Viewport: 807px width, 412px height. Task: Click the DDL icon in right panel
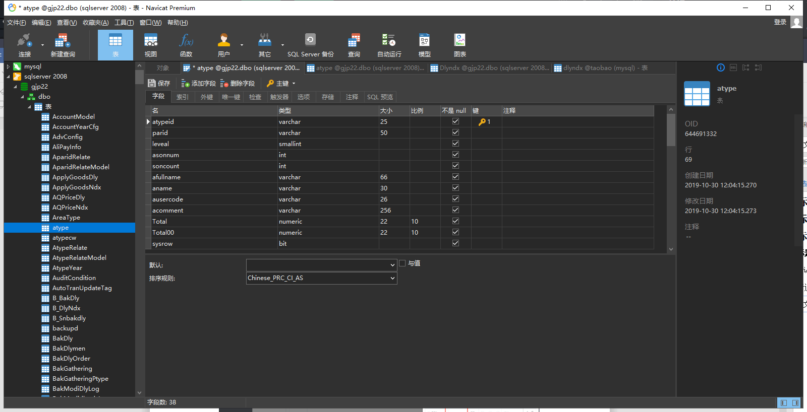click(x=733, y=67)
